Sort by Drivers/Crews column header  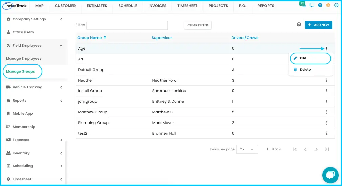point(245,38)
